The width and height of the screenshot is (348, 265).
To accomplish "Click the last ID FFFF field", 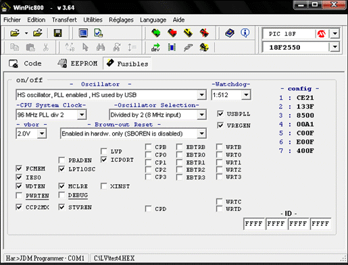I will point(320,224).
